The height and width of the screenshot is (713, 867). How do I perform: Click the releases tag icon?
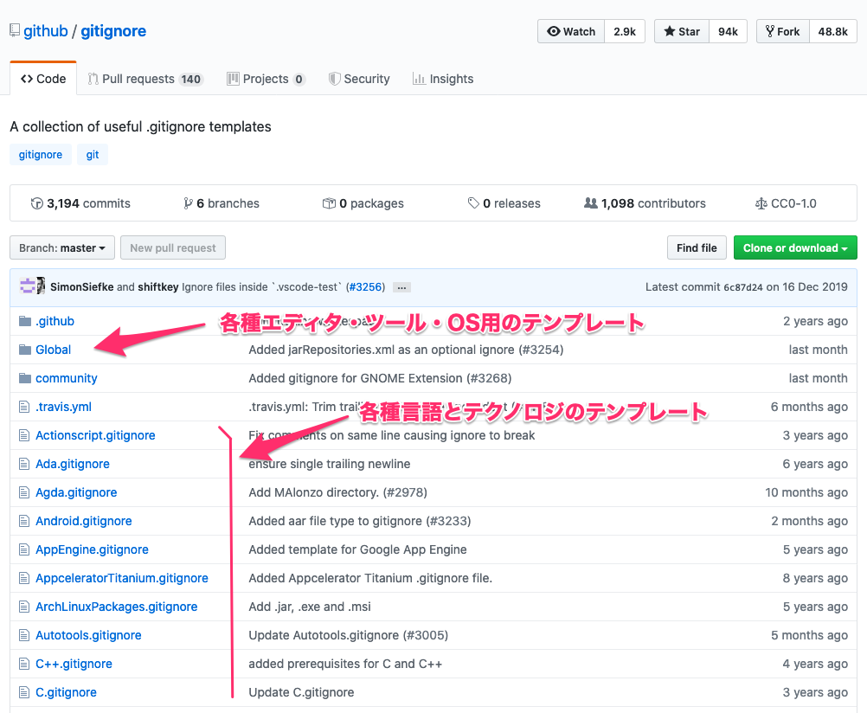pos(473,203)
